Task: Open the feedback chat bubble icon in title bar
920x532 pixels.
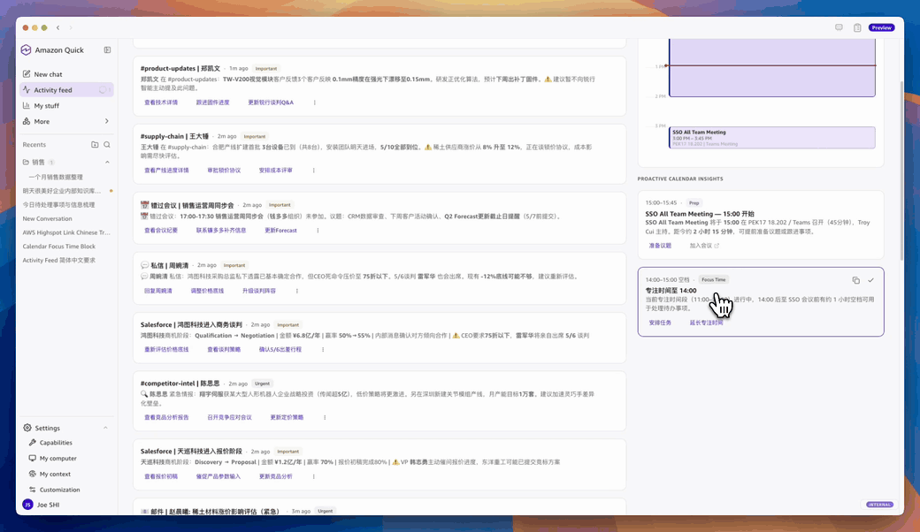Action: point(839,27)
